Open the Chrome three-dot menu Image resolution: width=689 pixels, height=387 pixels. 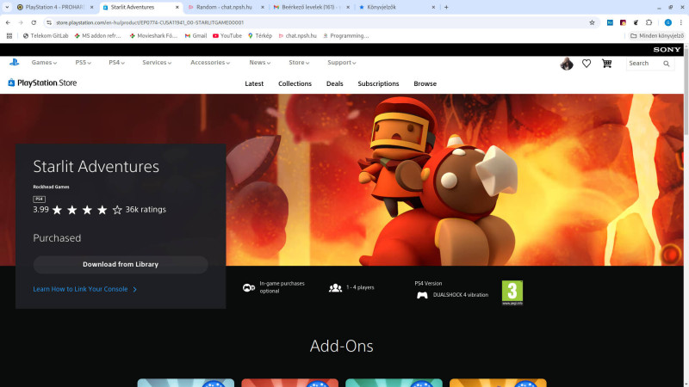tap(680, 22)
